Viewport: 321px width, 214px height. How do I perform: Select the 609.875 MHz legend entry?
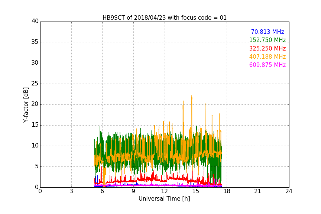click(x=267, y=65)
